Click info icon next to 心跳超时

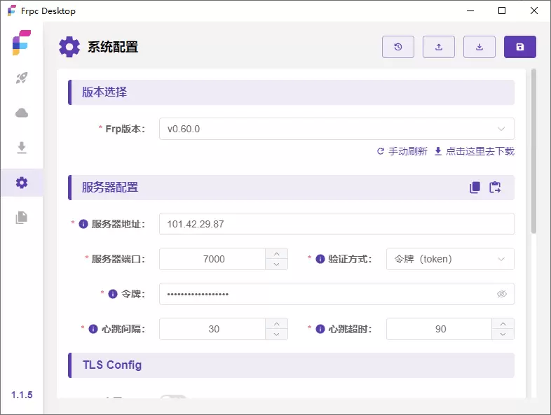click(320, 329)
